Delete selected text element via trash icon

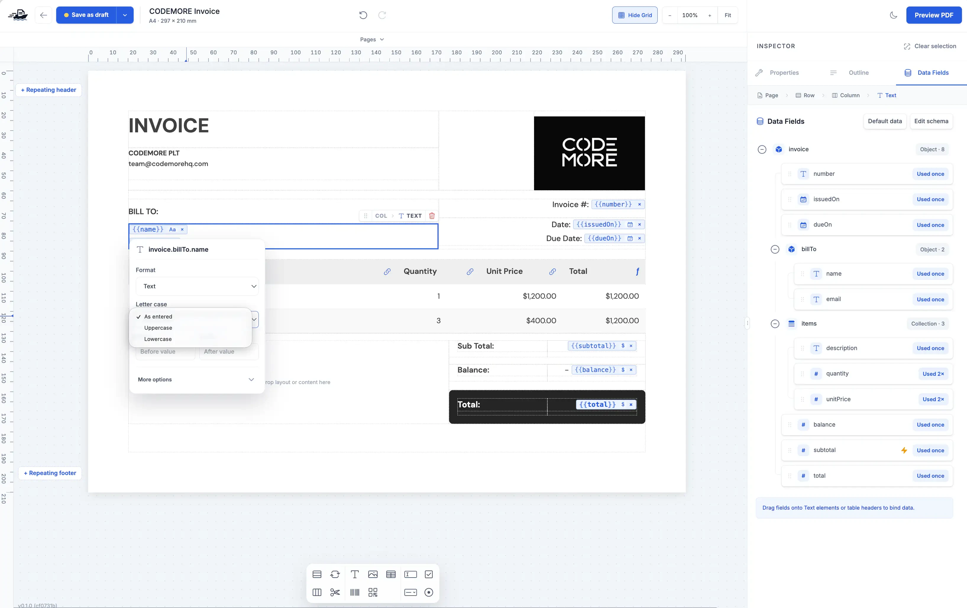tap(432, 215)
